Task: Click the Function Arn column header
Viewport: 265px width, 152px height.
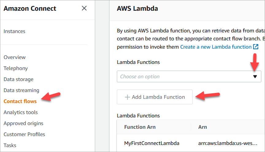Action: tap(139, 127)
